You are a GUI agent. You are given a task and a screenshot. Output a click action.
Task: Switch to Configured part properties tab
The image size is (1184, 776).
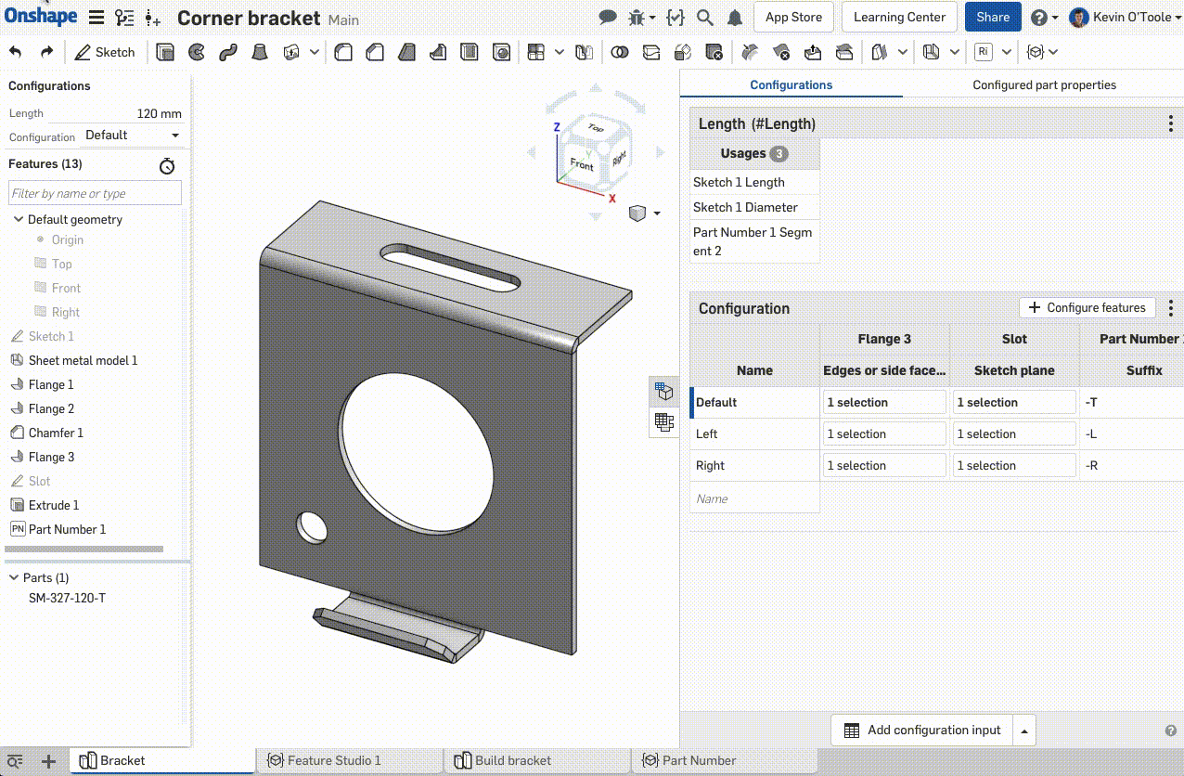[x=1044, y=84]
